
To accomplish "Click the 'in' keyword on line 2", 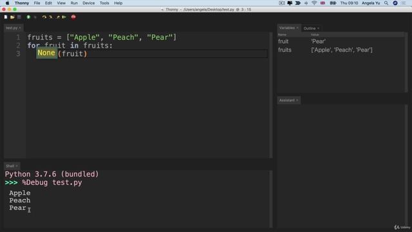I will pos(74,46).
